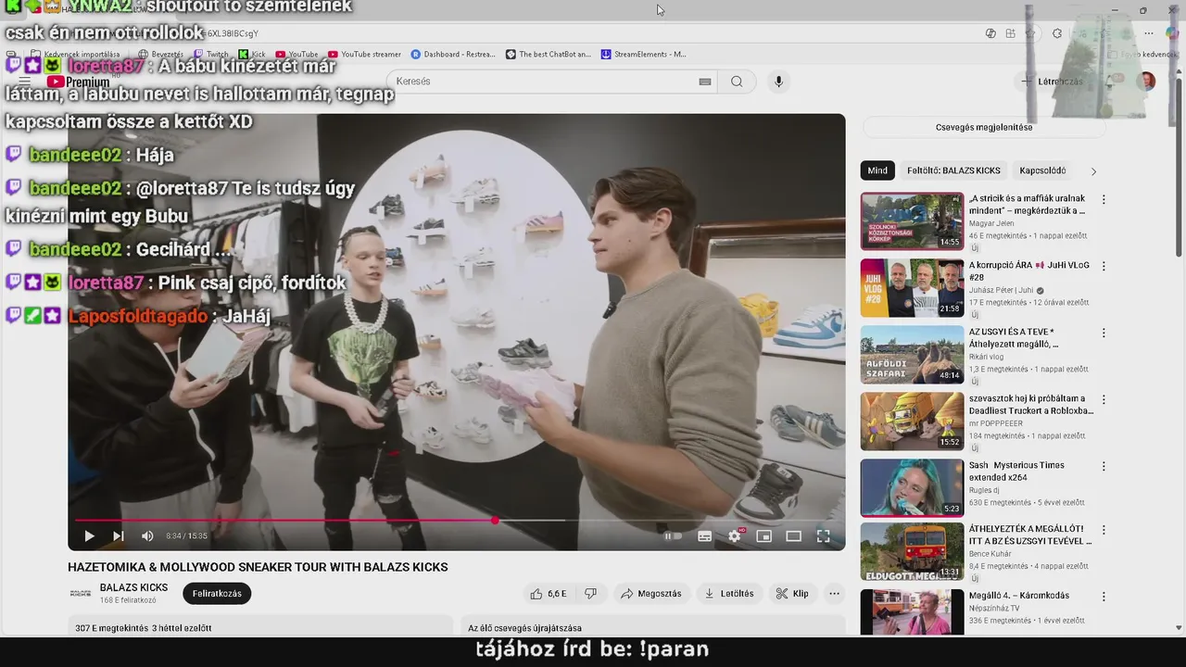
Task: Open options for "A korrupció ÁRA" video
Action: (1104, 266)
